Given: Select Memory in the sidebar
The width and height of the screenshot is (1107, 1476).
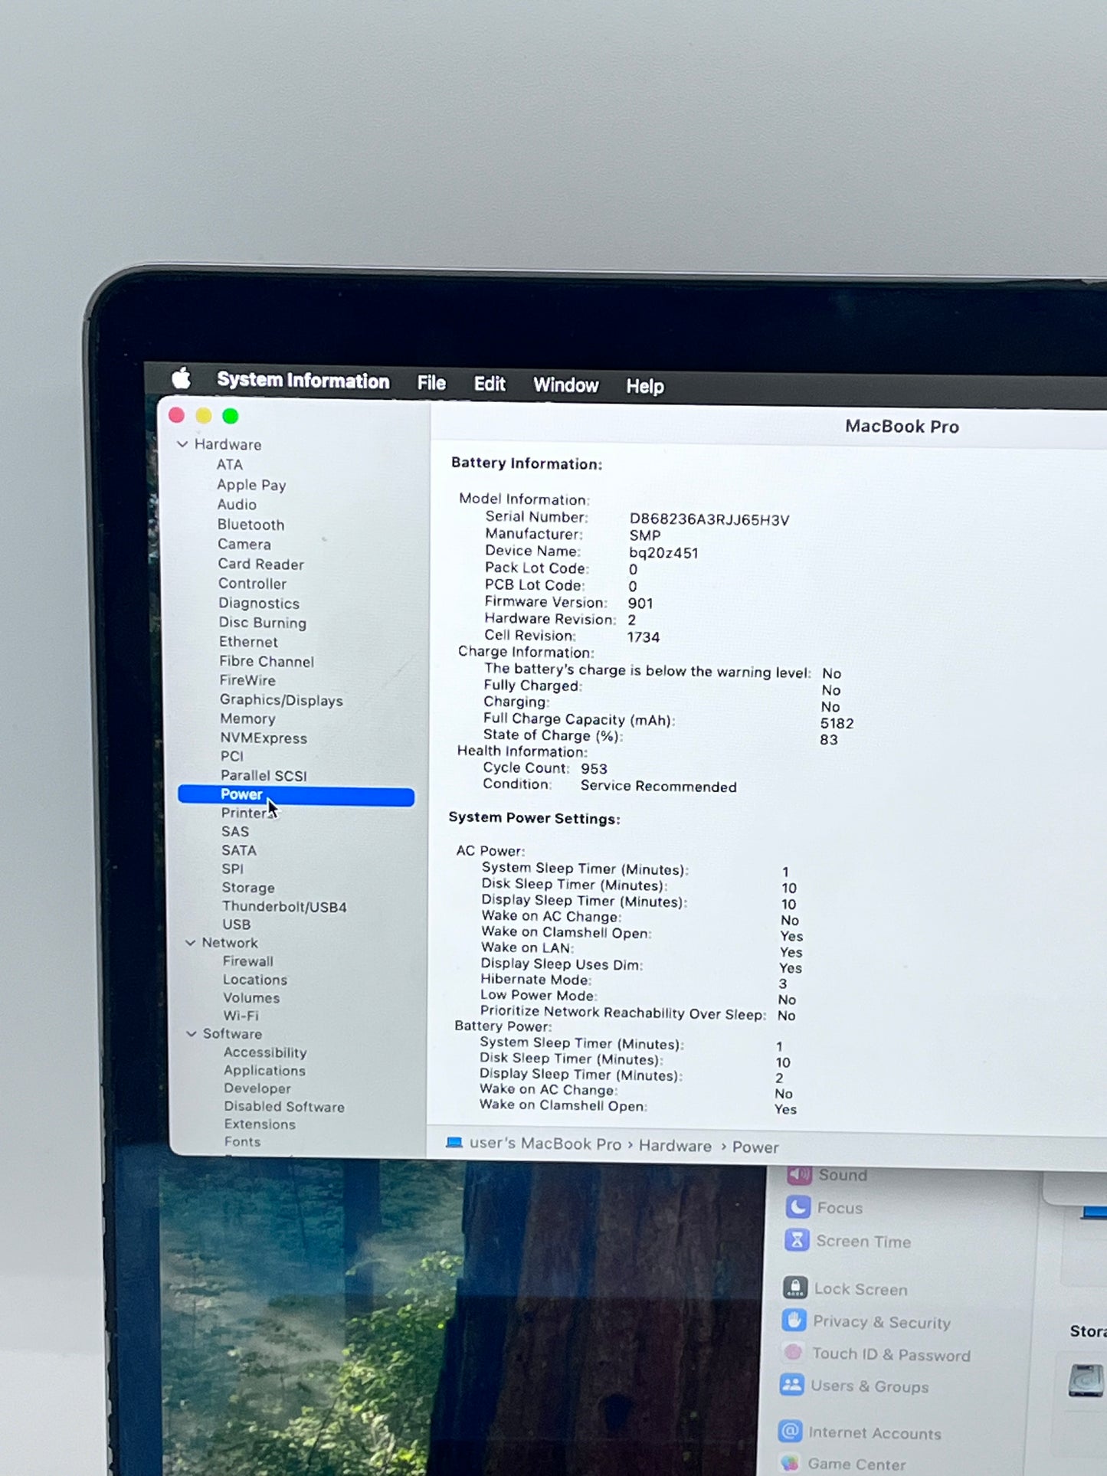Looking at the screenshot, I should (247, 718).
